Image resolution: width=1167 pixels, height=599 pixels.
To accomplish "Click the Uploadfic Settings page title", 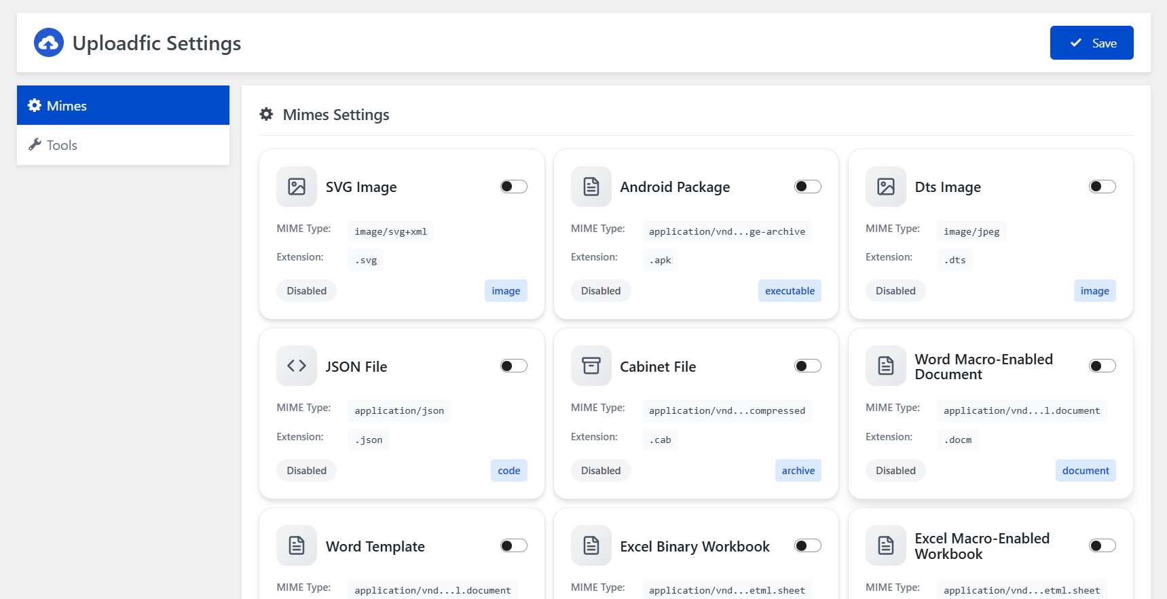I will (157, 43).
